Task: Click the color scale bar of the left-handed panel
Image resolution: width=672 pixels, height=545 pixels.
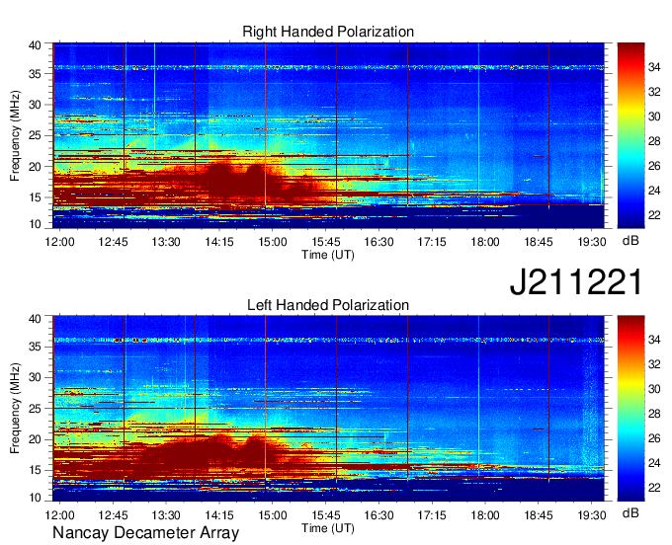Action: 630,408
